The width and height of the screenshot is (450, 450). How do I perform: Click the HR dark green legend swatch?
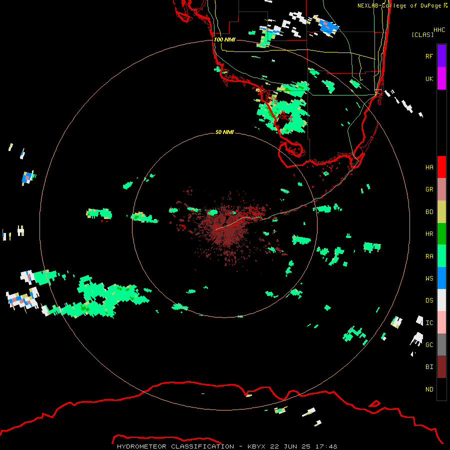(441, 233)
